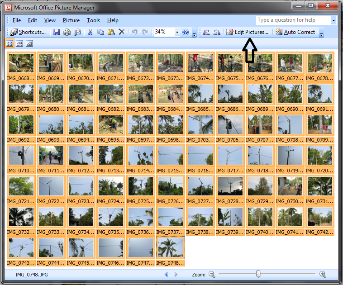Click the blue Help question mark icon
Screen dimensions: 343x285
[x=186, y=32]
